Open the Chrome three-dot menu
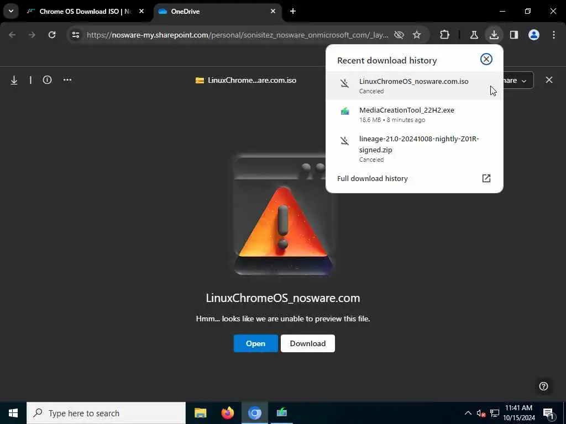Viewport: 566px width, 424px height. (x=554, y=35)
